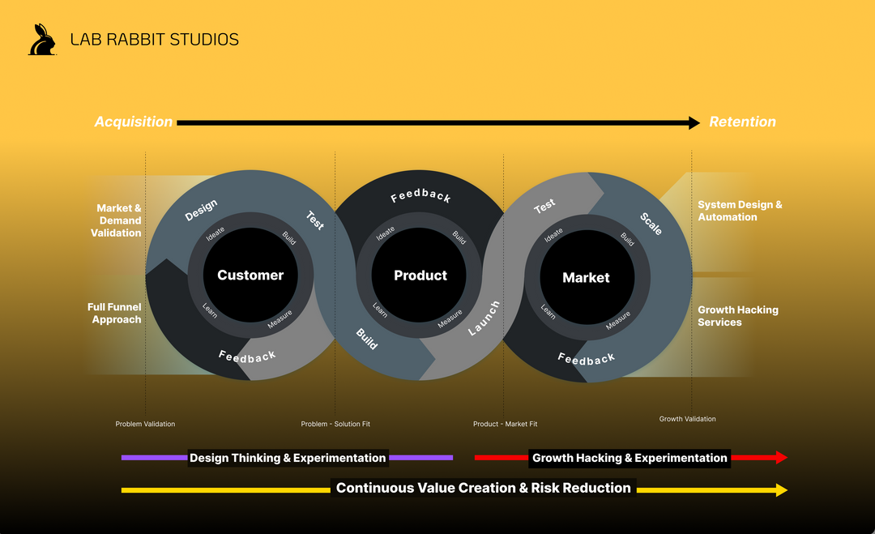
Task: Click the Market & Demand Validation label
Action: coord(120,220)
